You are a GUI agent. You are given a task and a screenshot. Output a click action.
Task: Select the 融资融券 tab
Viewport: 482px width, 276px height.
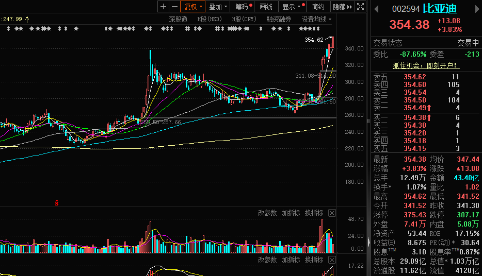coord(279,20)
